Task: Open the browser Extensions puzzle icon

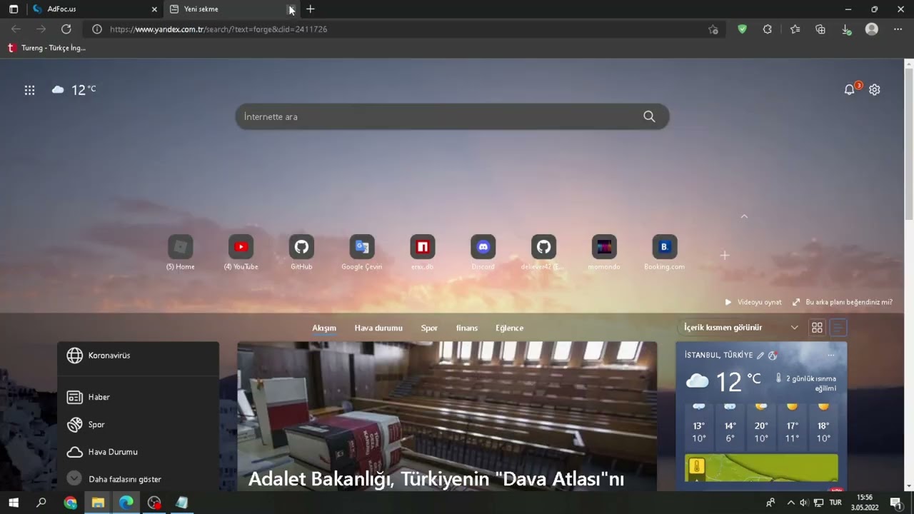Action: click(x=768, y=29)
